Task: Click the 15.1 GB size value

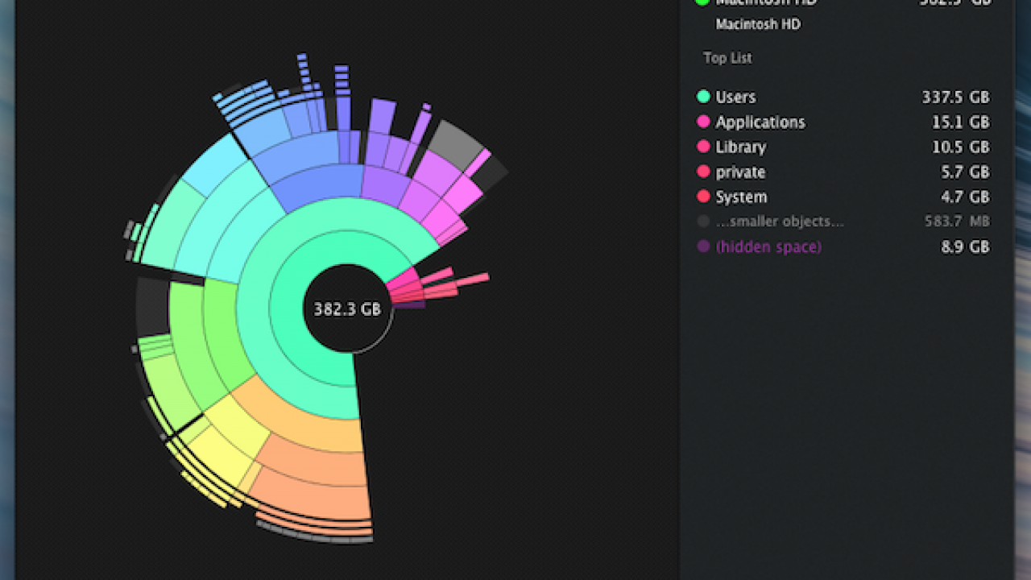Action: point(960,122)
